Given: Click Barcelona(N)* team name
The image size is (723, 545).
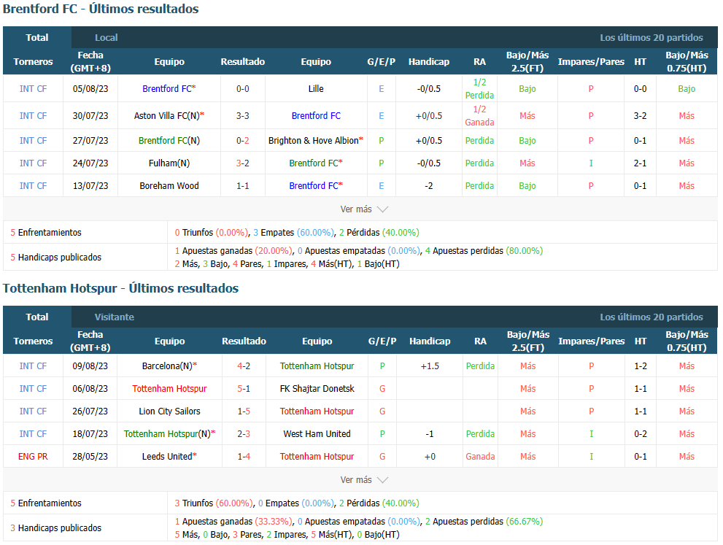Looking at the screenshot, I should [x=169, y=366].
